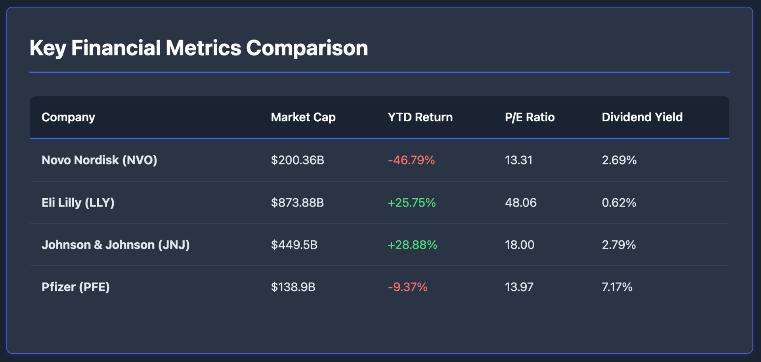
Task: Select the Pfizer (PFE) company name
Action: point(75,287)
